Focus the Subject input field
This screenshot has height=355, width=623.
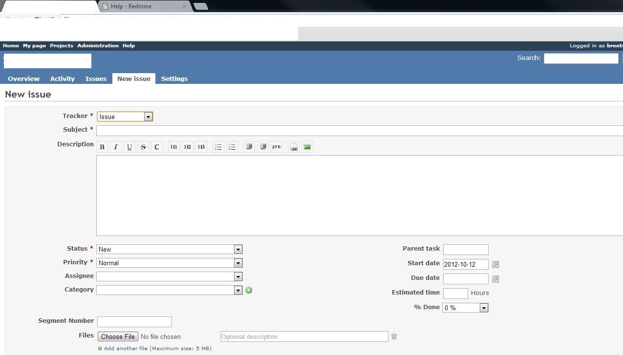(359, 130)
